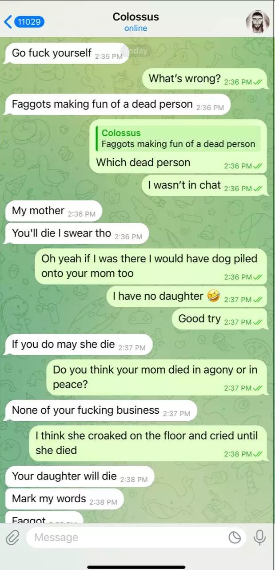Tap the 11029 unread count badge
Image resolution: width=275 pixels, height=570 pixels.
pos(29,22)
